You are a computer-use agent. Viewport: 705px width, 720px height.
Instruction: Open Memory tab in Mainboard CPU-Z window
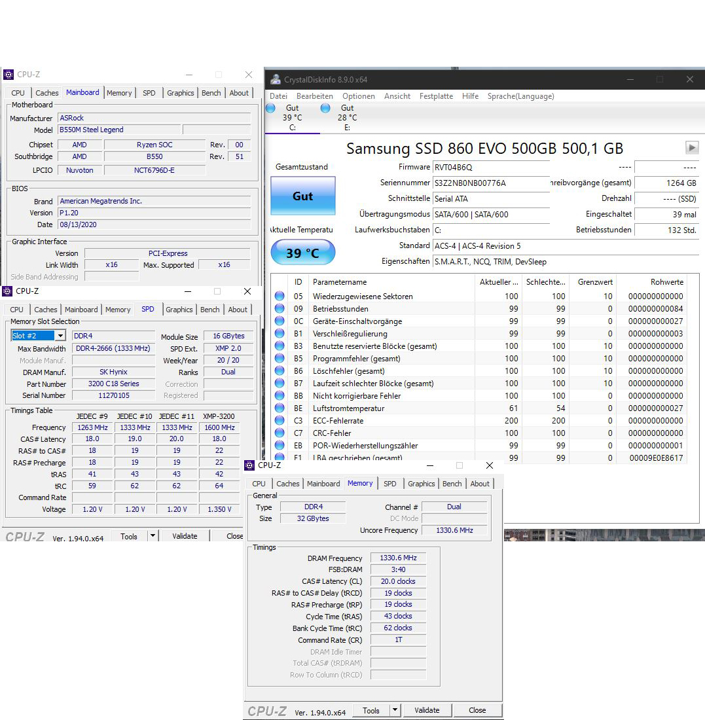pos(119,93)
